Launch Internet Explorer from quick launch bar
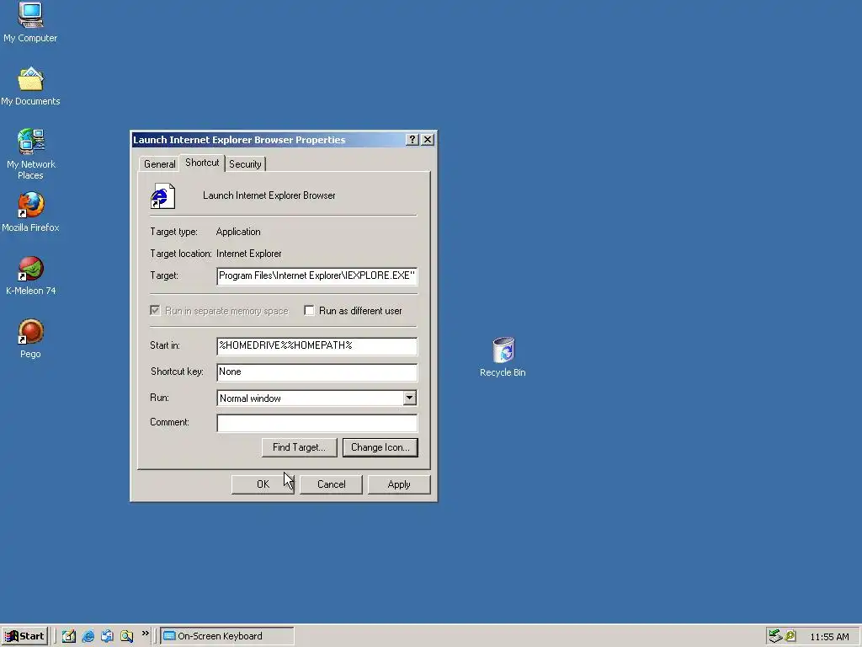 pyautogui.click(x=88, y=636)
